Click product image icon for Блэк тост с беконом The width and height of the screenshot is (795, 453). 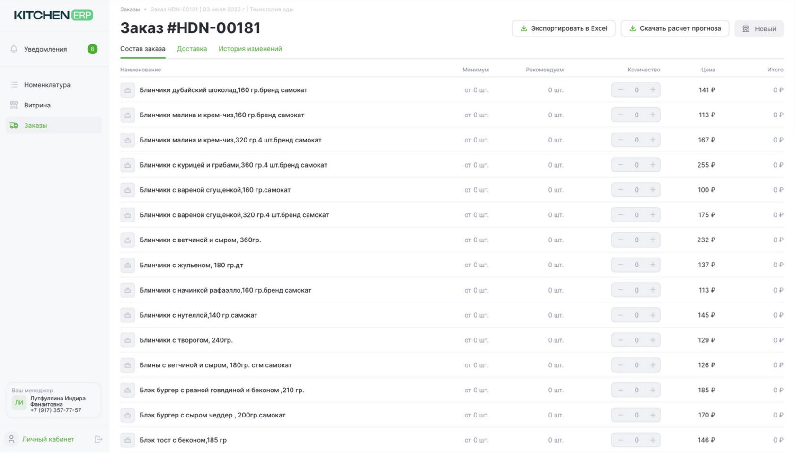click(128, 440)
